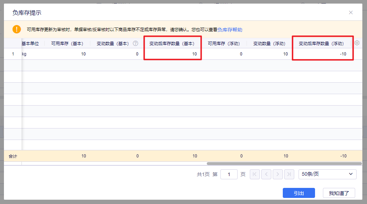The width and height of the screenshot is (367, 204).
Task: Open the 负库存帮助 help link
Action: coord(230,30)
